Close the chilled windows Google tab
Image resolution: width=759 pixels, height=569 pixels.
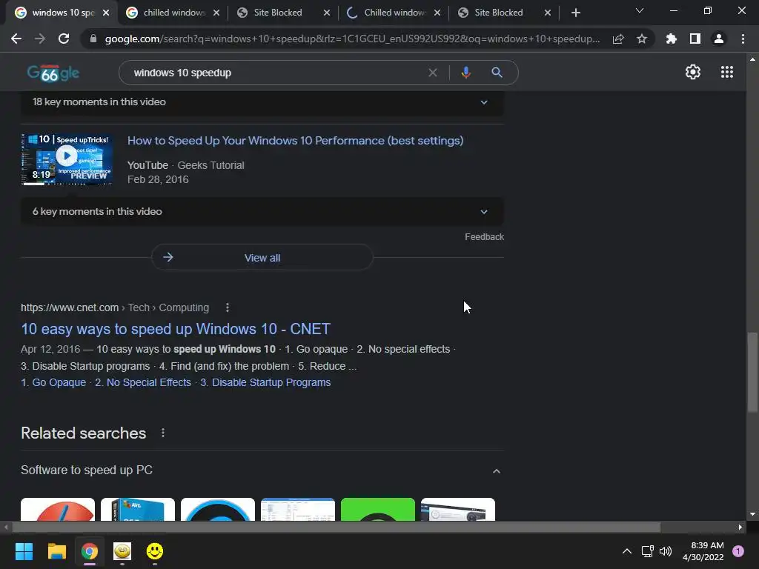tap(216, 13)
